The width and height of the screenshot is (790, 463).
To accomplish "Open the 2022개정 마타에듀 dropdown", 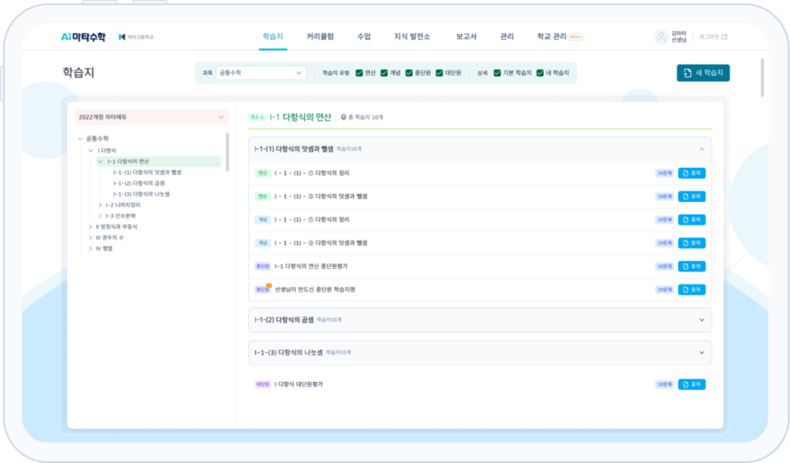I will point(152,117).
